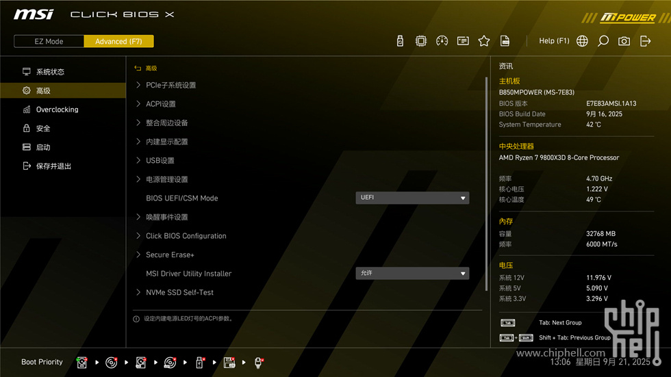Click the 6000 MT/s memory frequency value
Viewport: 671px width, 377px height.
click(x=602, y=244)
